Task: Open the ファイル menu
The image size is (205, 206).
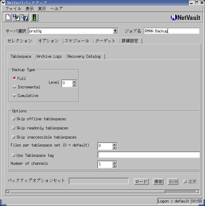Action: pos(13,9)
